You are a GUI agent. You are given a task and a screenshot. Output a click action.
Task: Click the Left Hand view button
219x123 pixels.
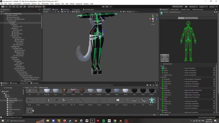pyautogui.click(x=165, y=59)
